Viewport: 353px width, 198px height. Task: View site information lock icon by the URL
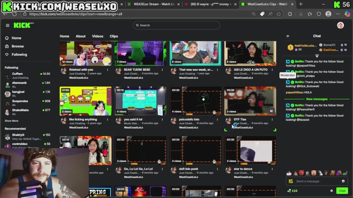[25, 14]
